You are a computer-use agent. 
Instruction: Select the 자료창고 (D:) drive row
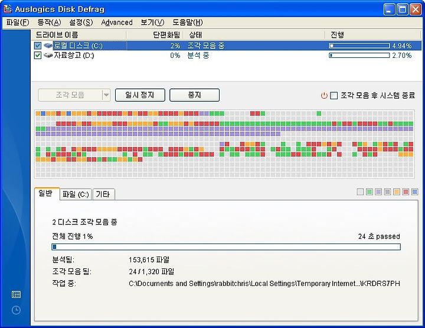[226, 56]
